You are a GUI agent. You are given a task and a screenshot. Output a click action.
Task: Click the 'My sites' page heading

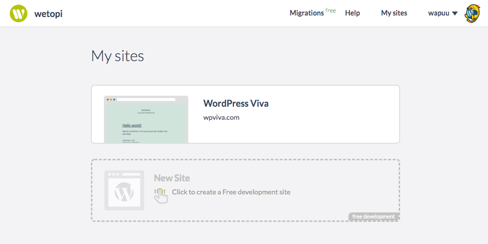(x=117, y=57)
